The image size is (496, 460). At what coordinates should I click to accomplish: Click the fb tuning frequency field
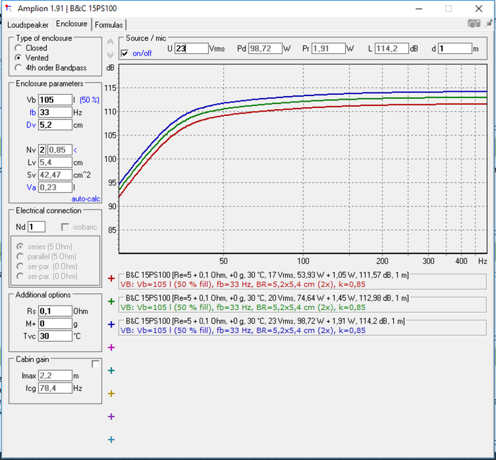click(x=55, y=112)
